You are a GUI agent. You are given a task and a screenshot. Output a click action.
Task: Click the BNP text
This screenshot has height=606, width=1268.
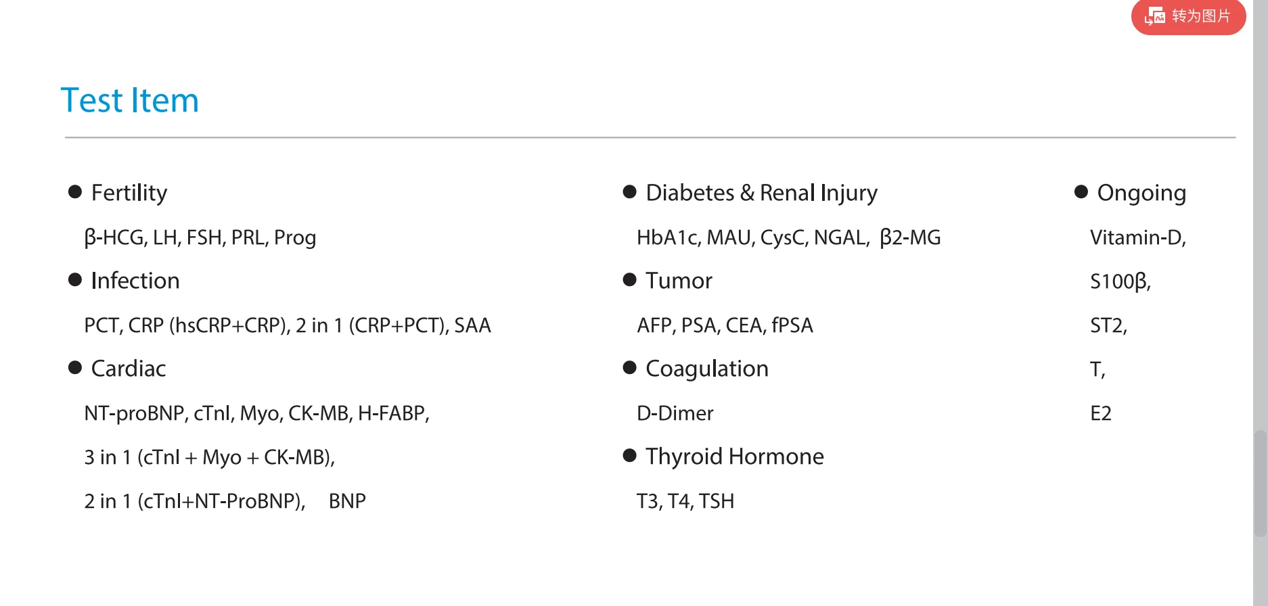(x=347, y=501)
